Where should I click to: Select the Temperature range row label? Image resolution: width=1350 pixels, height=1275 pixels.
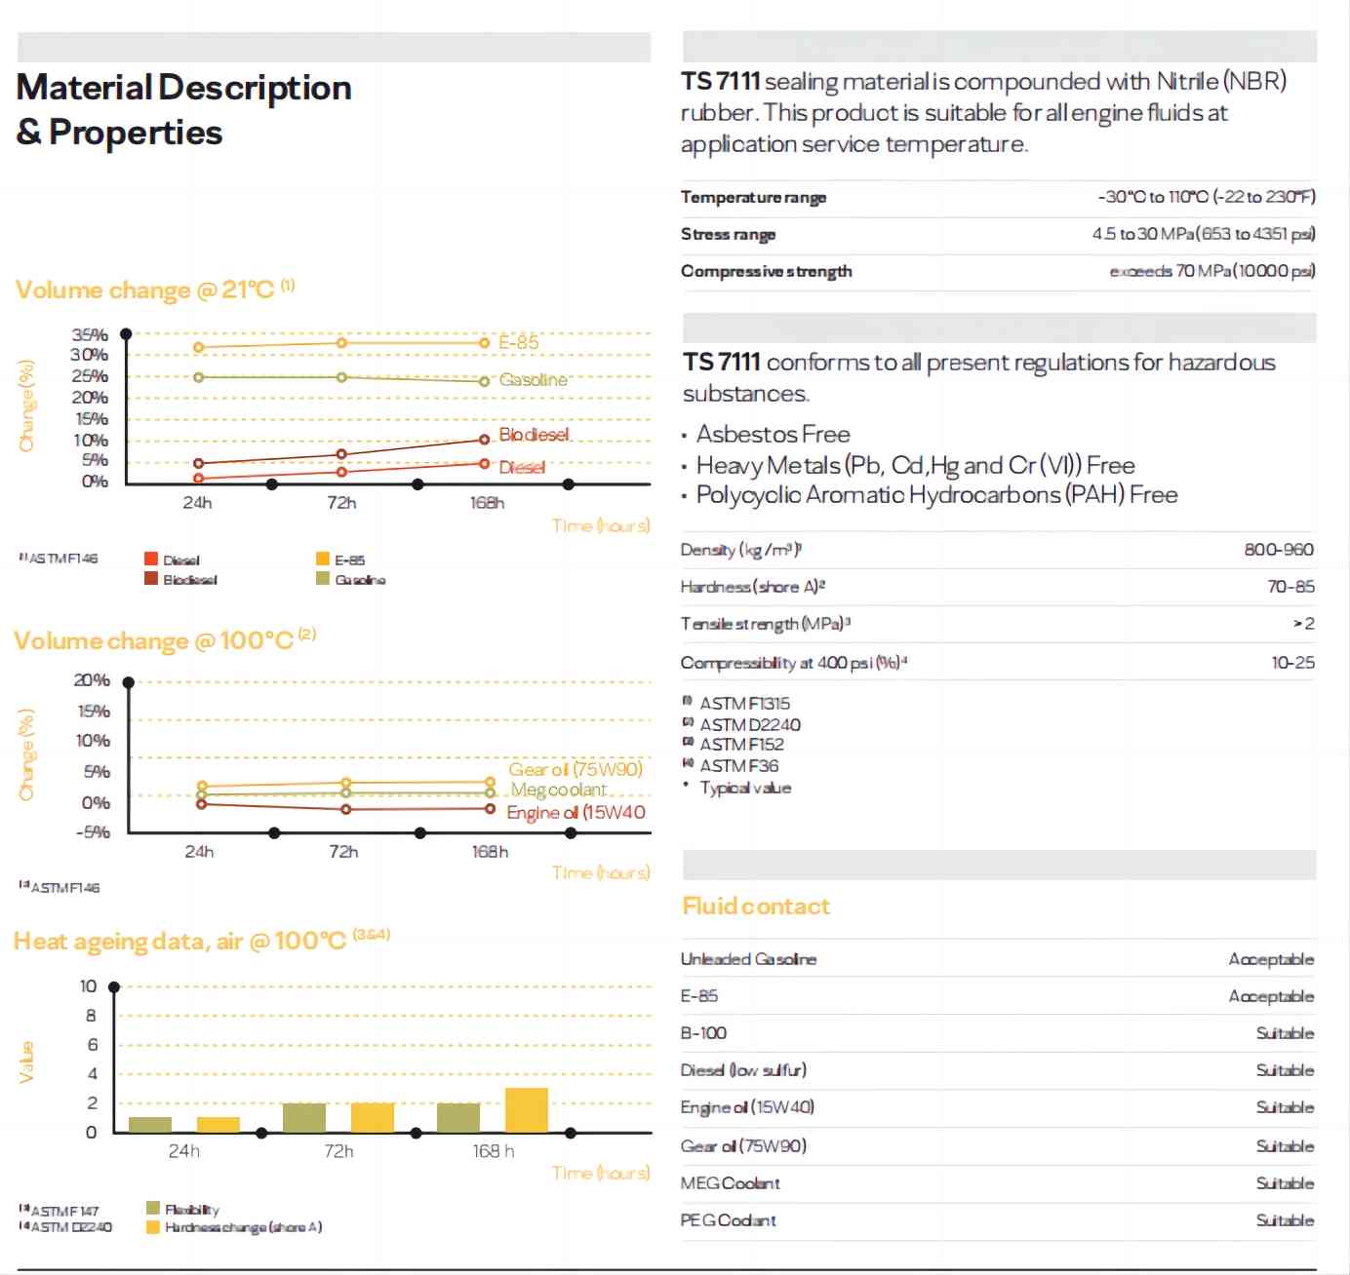click(x=753, y=197)
